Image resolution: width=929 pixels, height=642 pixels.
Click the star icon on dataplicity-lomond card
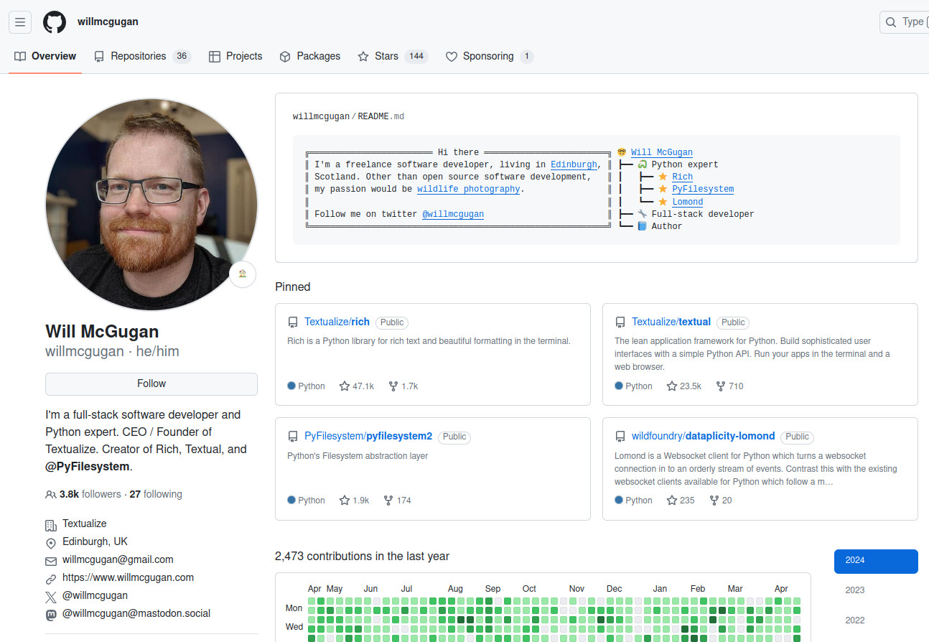tap(672, 500)
